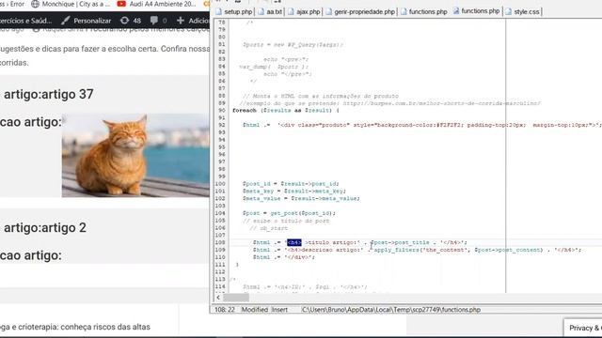Click the 'Modified' indicator in the status bar
This screenshot has width=602, height=338.
[255, 310]
